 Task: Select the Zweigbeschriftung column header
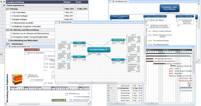point(35,2)
